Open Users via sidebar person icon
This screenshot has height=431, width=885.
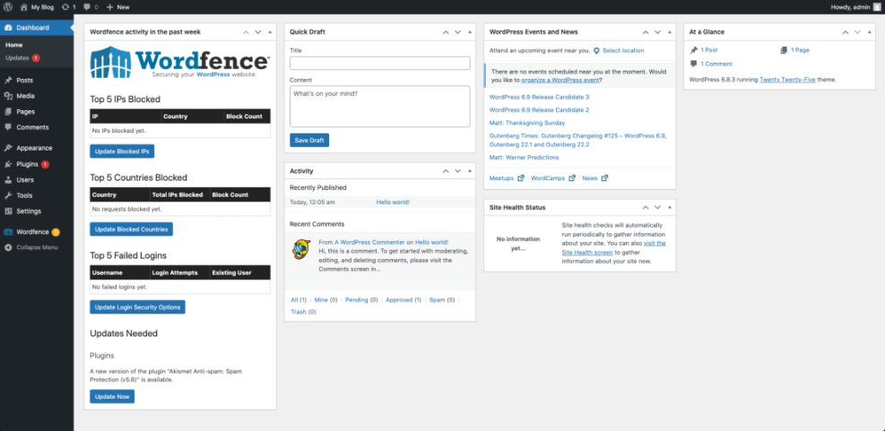[x=8, y=180]
